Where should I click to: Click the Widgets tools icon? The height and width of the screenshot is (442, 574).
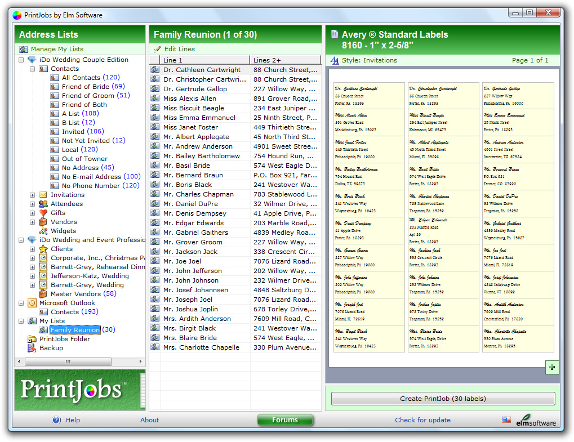point(43,231)
